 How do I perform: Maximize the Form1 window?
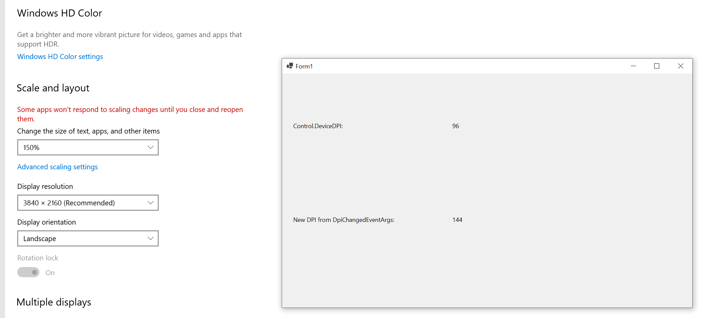[657, 66]
